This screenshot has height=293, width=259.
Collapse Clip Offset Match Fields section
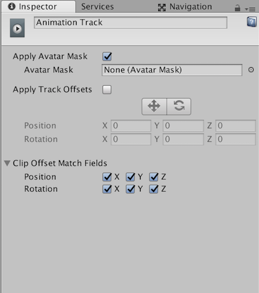pos(7,163)
